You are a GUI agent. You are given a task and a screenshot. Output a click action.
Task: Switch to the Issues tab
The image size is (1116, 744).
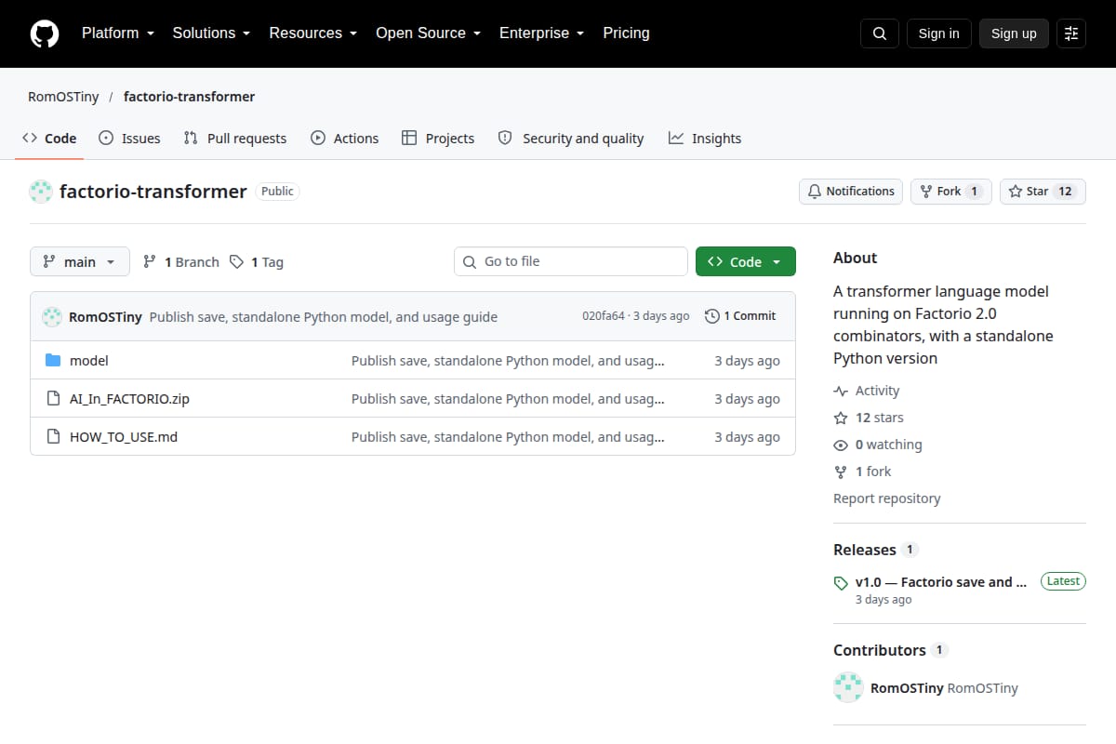(129, 139)
